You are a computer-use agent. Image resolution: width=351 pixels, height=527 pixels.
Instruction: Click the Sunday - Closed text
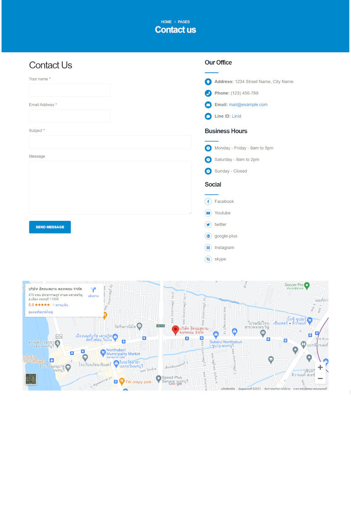coord(231,171)
